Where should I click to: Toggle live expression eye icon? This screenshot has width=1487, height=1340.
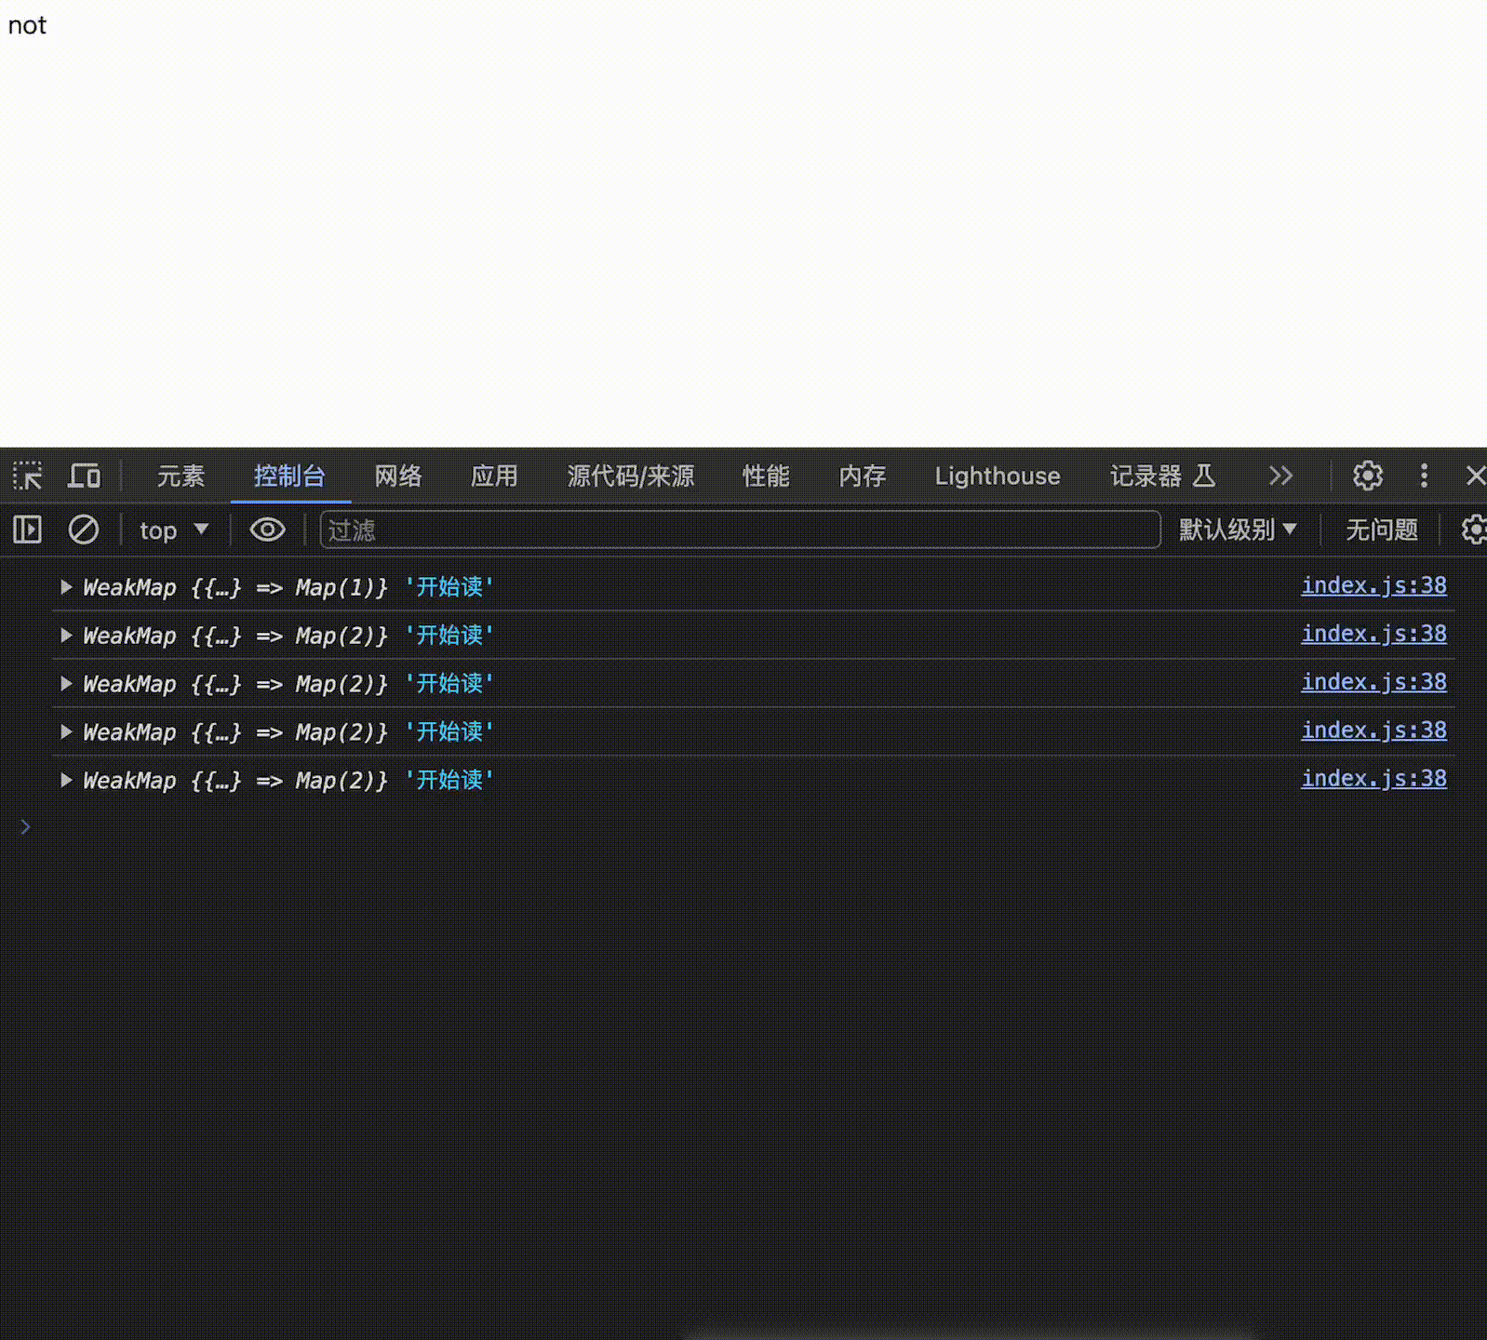point(267,530)
